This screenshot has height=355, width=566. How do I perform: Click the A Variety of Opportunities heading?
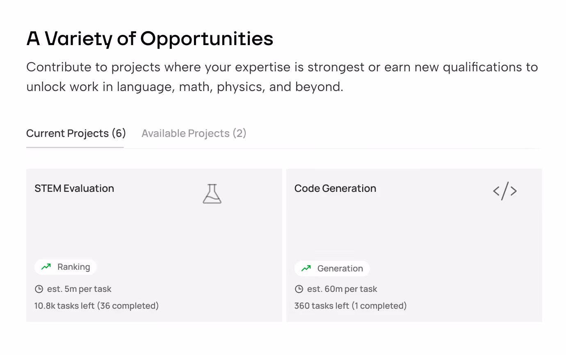[150, 39]
